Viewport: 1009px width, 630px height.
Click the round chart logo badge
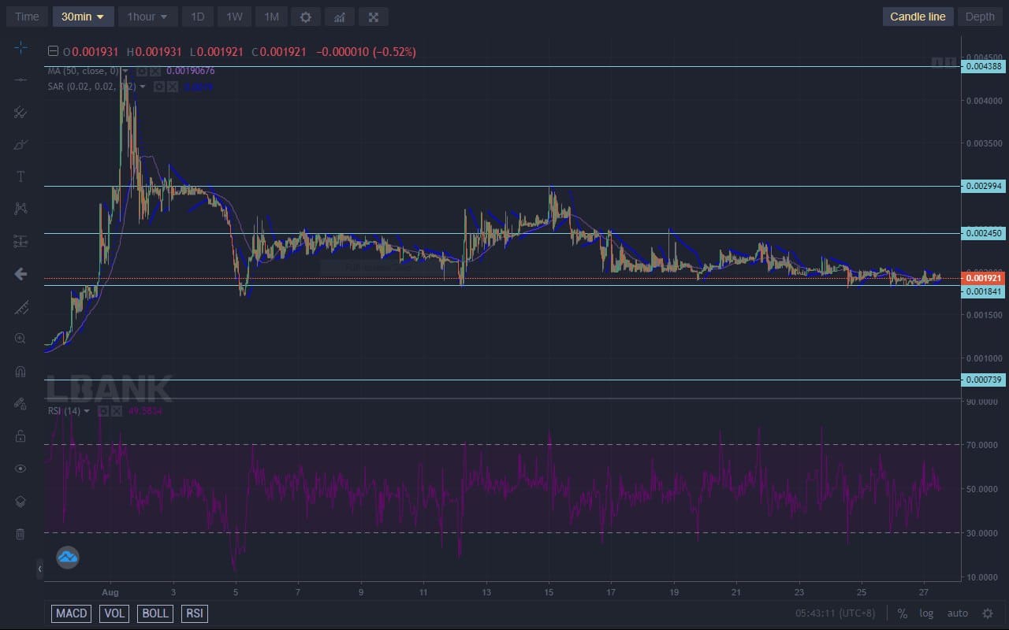click(68, 558)
